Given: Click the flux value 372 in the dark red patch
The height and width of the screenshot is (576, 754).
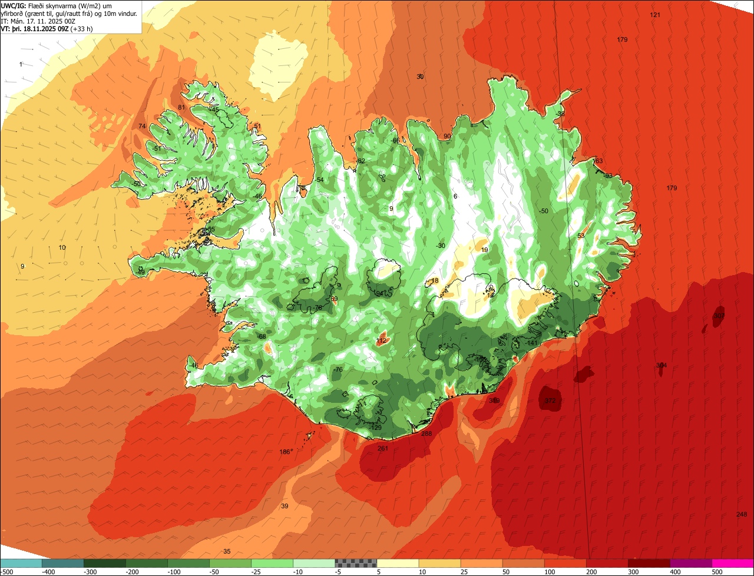Looking at the screenshot, I should (x=550, y=400).
